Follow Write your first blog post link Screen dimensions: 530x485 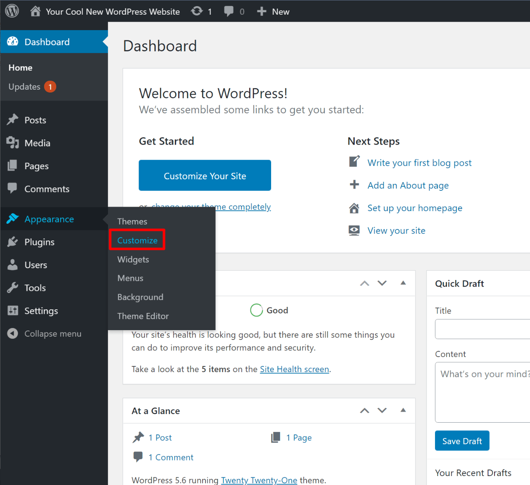point(420,163)
